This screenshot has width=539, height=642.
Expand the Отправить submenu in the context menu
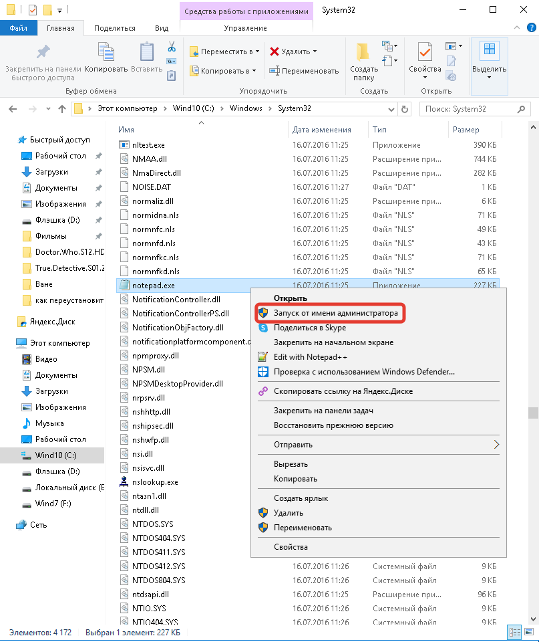pos(496,444)
